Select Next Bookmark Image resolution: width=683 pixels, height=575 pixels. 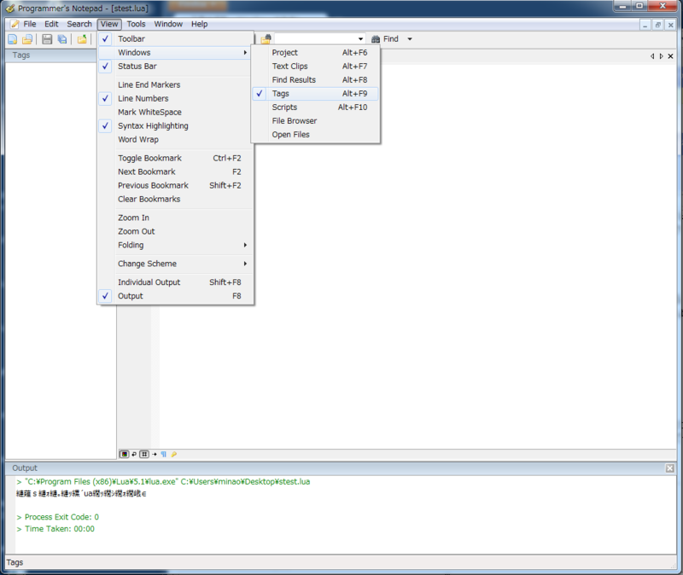[175, 172]
